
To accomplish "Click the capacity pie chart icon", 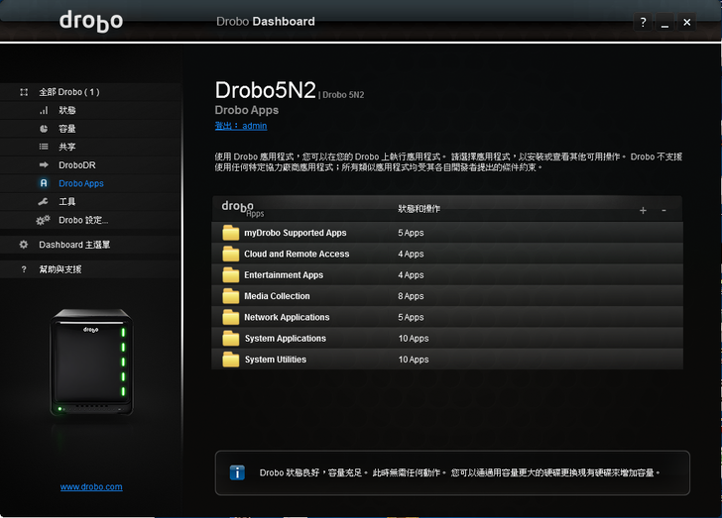I will point(44,129).
